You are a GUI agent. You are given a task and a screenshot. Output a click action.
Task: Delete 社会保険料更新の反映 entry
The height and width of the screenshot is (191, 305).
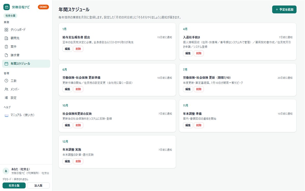pos(78,125)
